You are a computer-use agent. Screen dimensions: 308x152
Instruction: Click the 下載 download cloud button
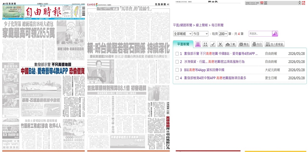(231, 44)
